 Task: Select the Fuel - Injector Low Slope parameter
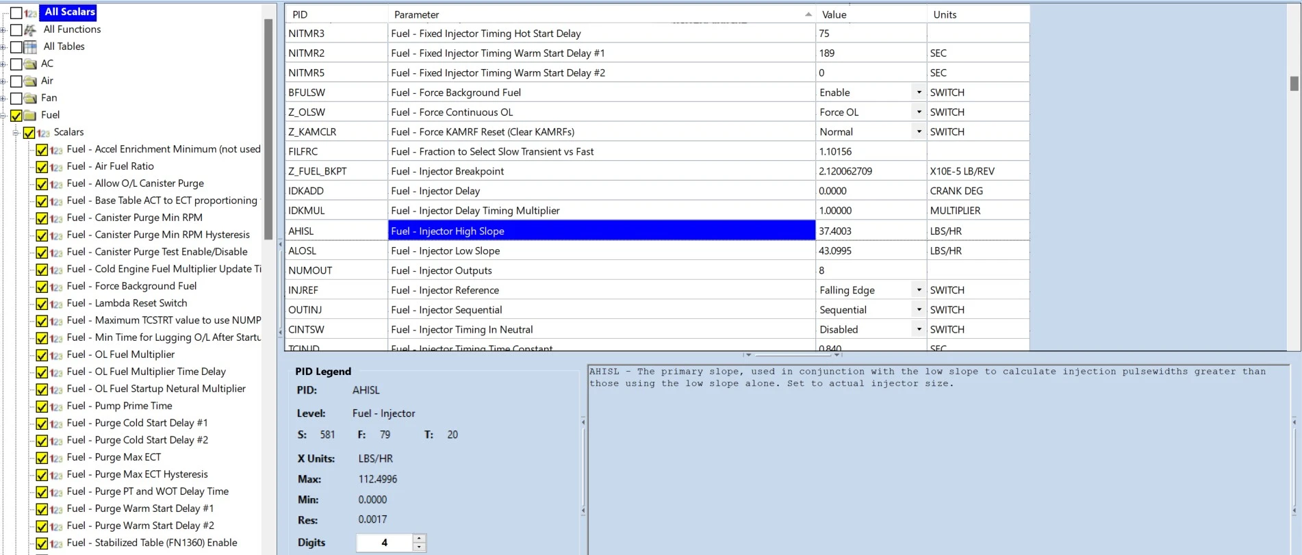pos(602,251)
